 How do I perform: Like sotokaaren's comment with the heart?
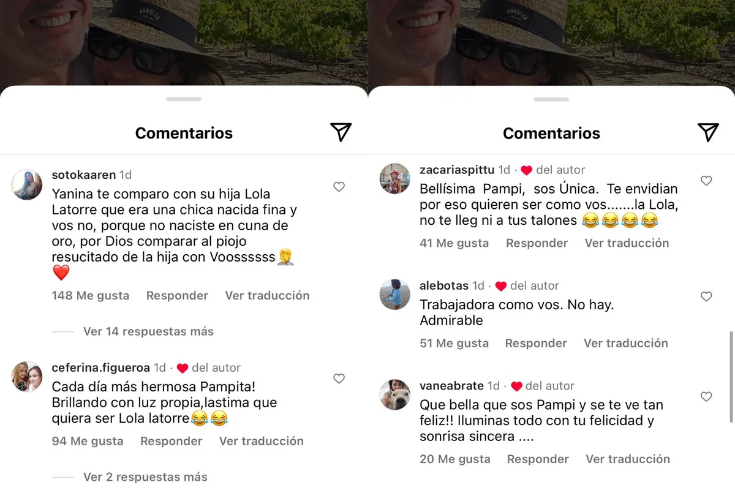pyautogui.click(x=339, y=187)
